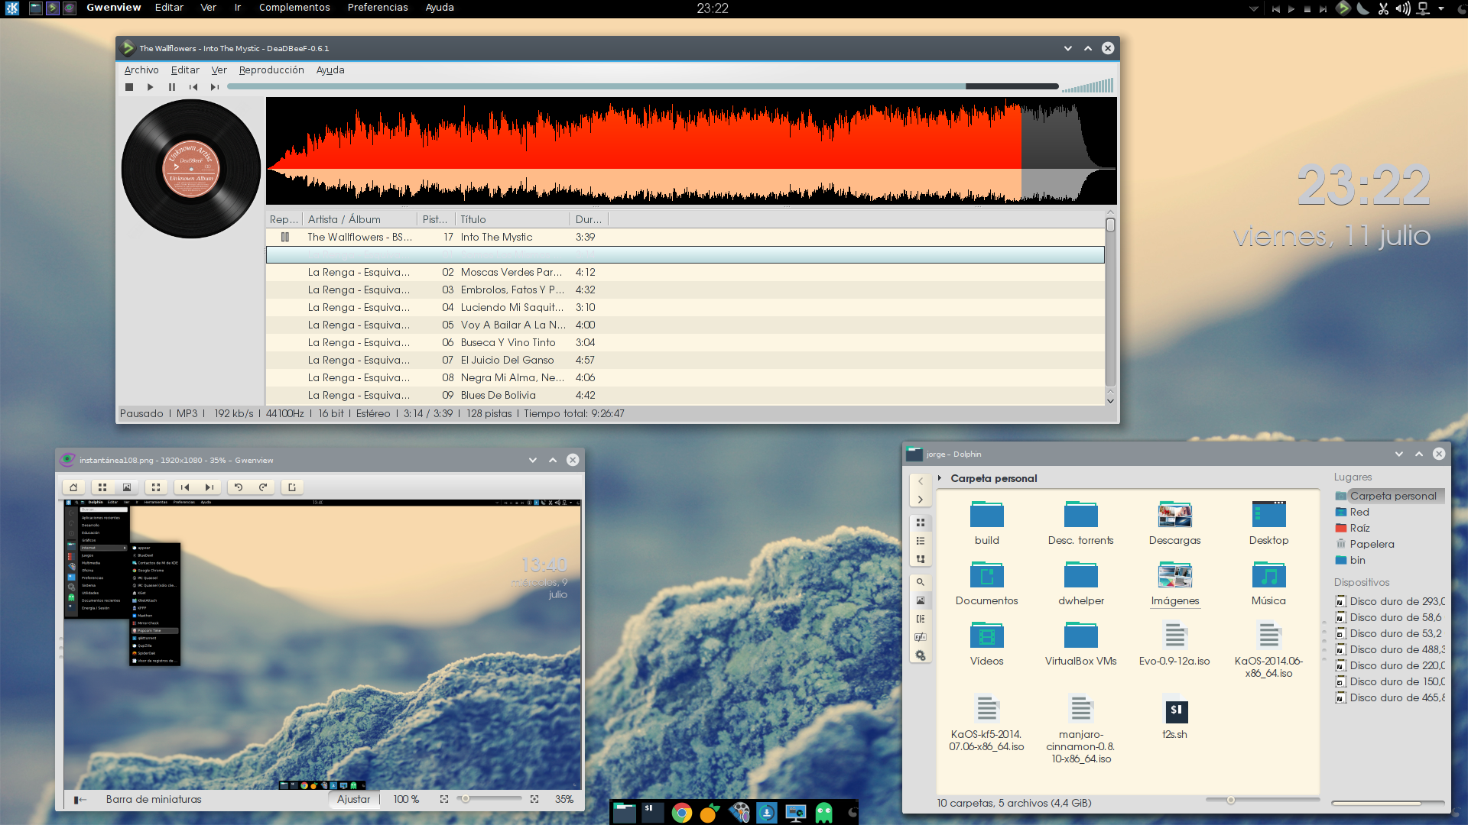The height and width of the screenshot is (825, 1468).
Task: Click the vinyl album art cover
Action: click(191, 169)
